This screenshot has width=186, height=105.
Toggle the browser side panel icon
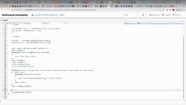point(170,10)
